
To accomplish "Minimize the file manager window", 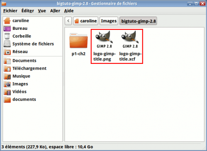I will (x=190, y=4).
